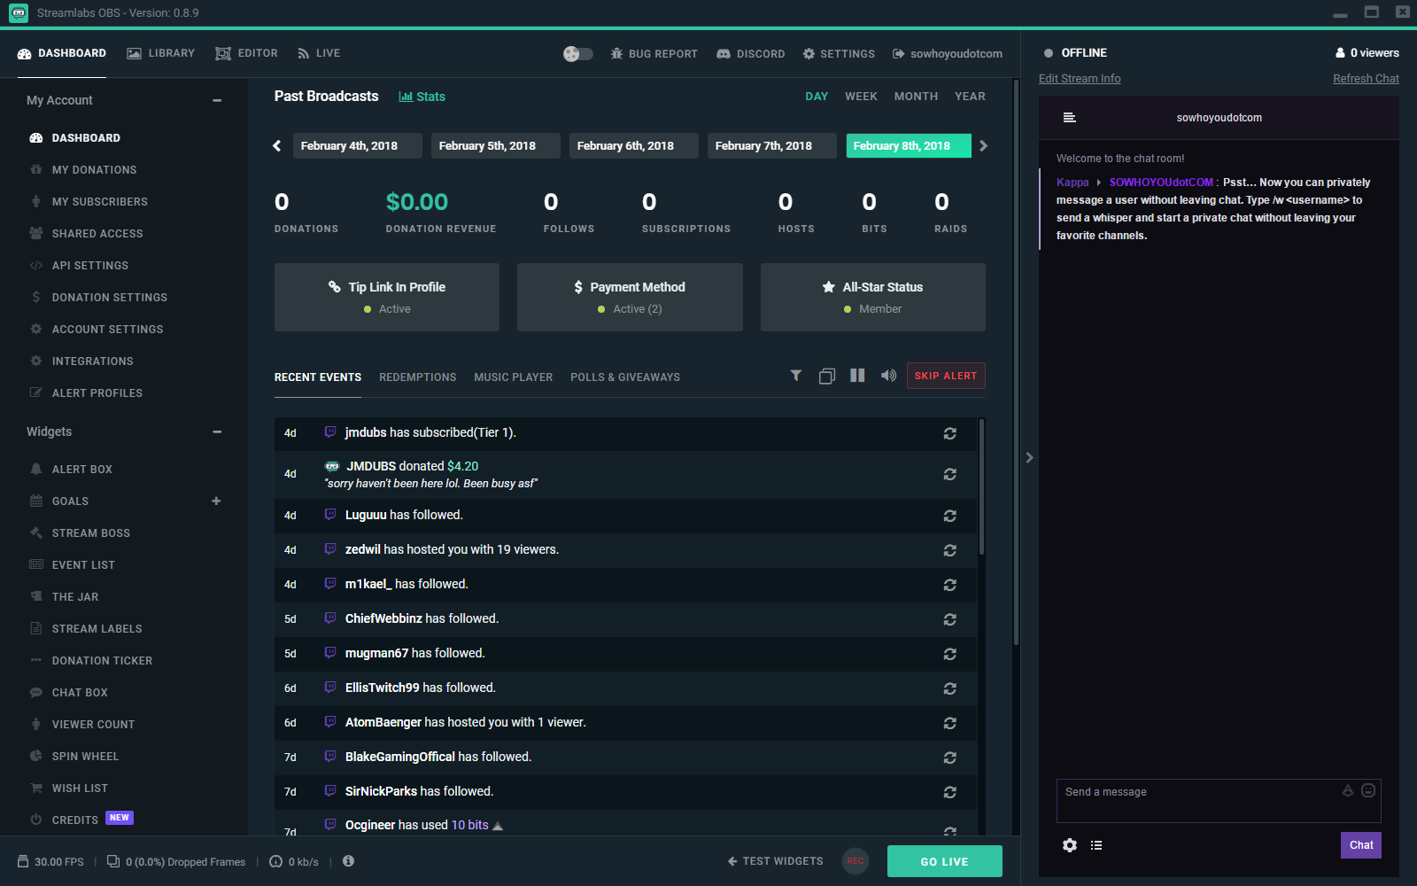Screen dimensions: 1417x886
Task: Go to previous broadcast dates with left arrow
Action: point(277,146)
